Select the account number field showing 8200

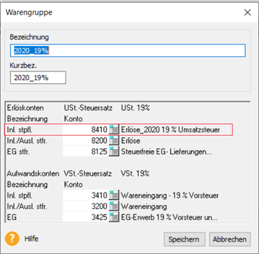coord(85,140)
